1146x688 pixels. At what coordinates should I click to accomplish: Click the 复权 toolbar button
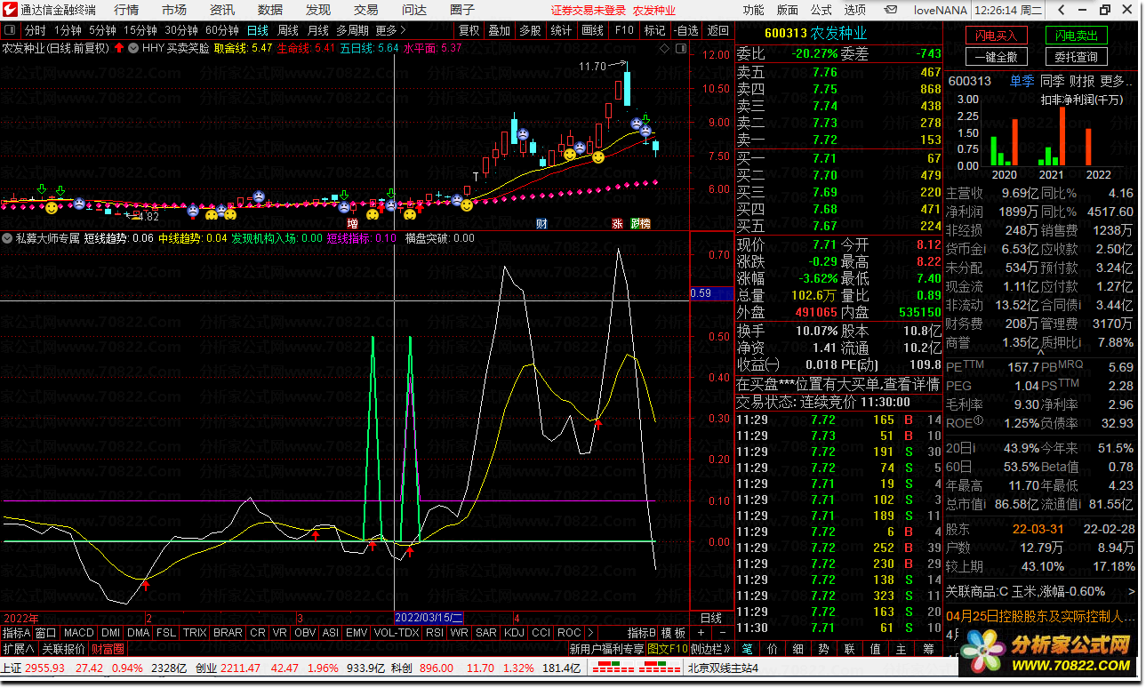pyautogui.click(x=469, y=29)
